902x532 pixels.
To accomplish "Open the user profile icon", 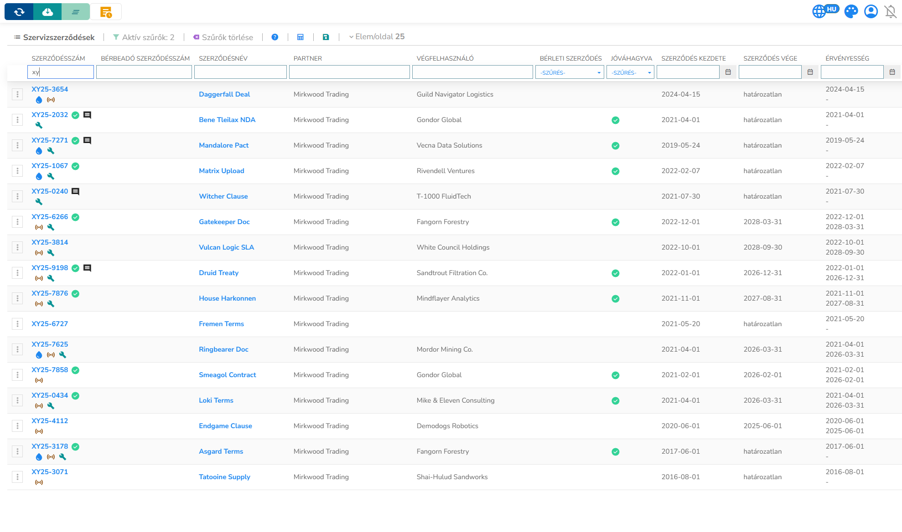I will tap(871, 11).
